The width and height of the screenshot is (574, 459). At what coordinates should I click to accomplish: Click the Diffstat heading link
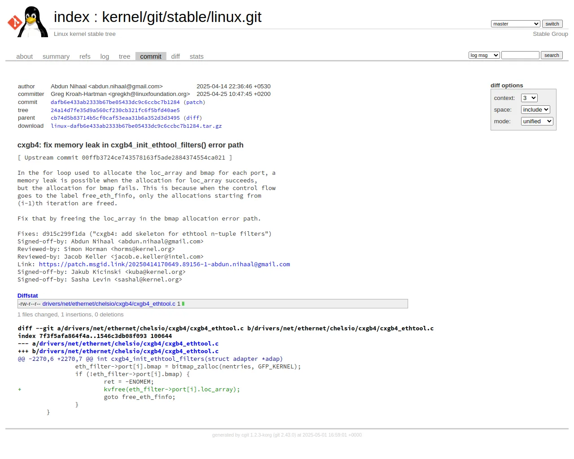point(28,296)
